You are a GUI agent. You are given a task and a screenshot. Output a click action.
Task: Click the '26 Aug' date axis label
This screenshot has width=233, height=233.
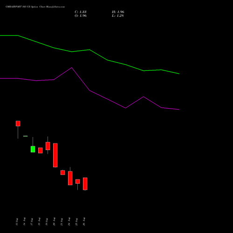(84, 222)
